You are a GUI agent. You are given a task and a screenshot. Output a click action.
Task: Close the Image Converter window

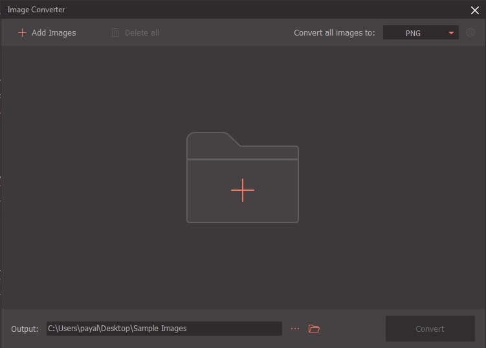(474, 10)
